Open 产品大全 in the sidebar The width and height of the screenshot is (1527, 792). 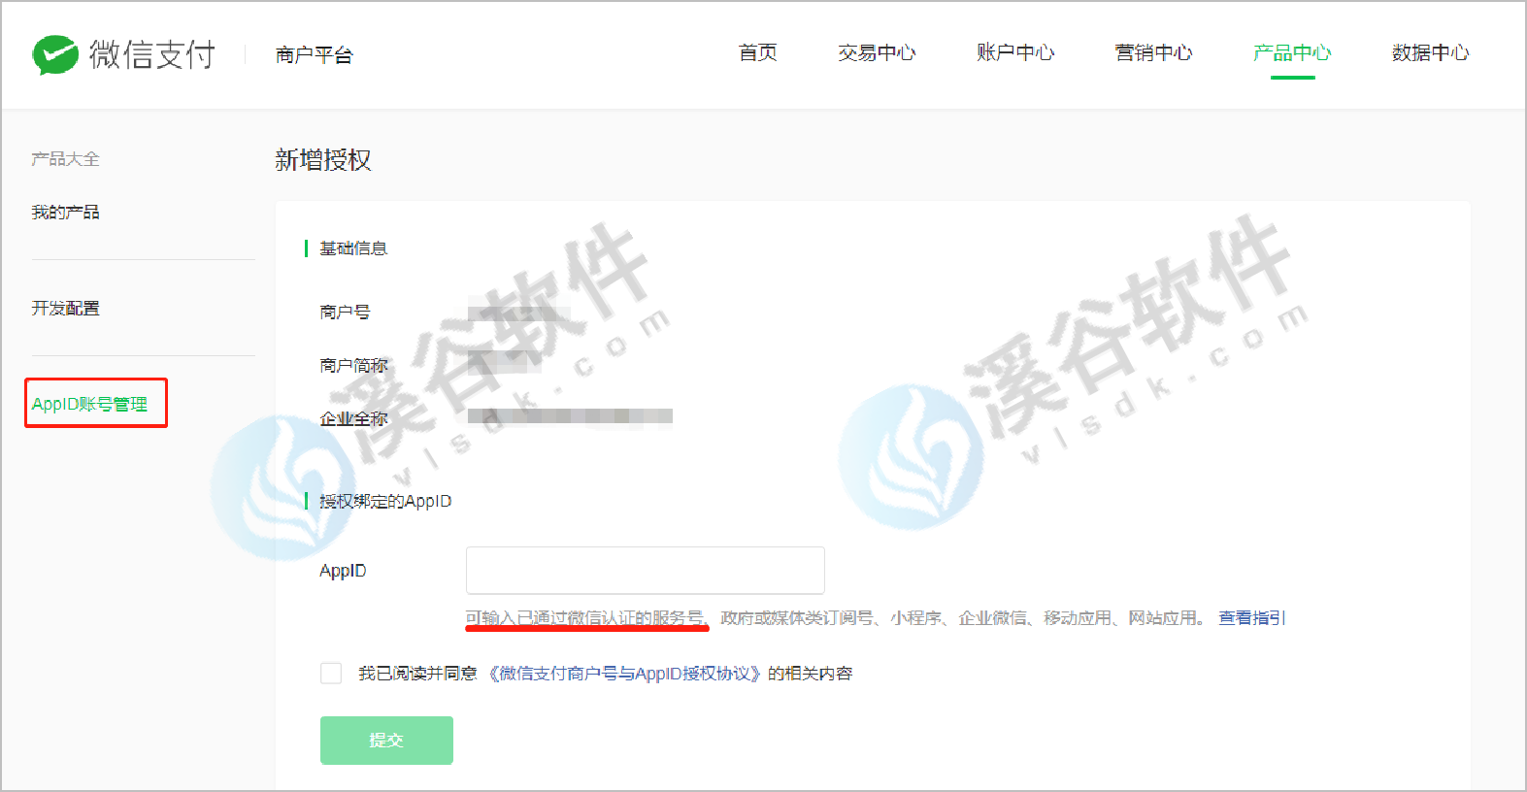click(65, 159)
